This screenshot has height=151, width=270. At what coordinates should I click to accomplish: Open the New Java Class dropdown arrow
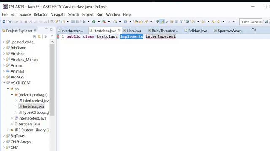130,21
